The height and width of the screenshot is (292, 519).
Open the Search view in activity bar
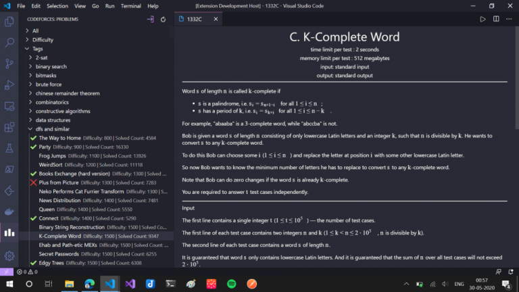click(x=9, y=43)
